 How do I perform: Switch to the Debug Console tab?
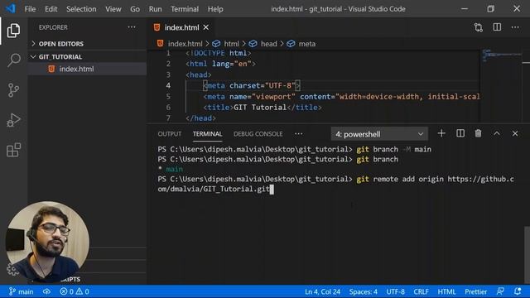[x=258, y=134]
